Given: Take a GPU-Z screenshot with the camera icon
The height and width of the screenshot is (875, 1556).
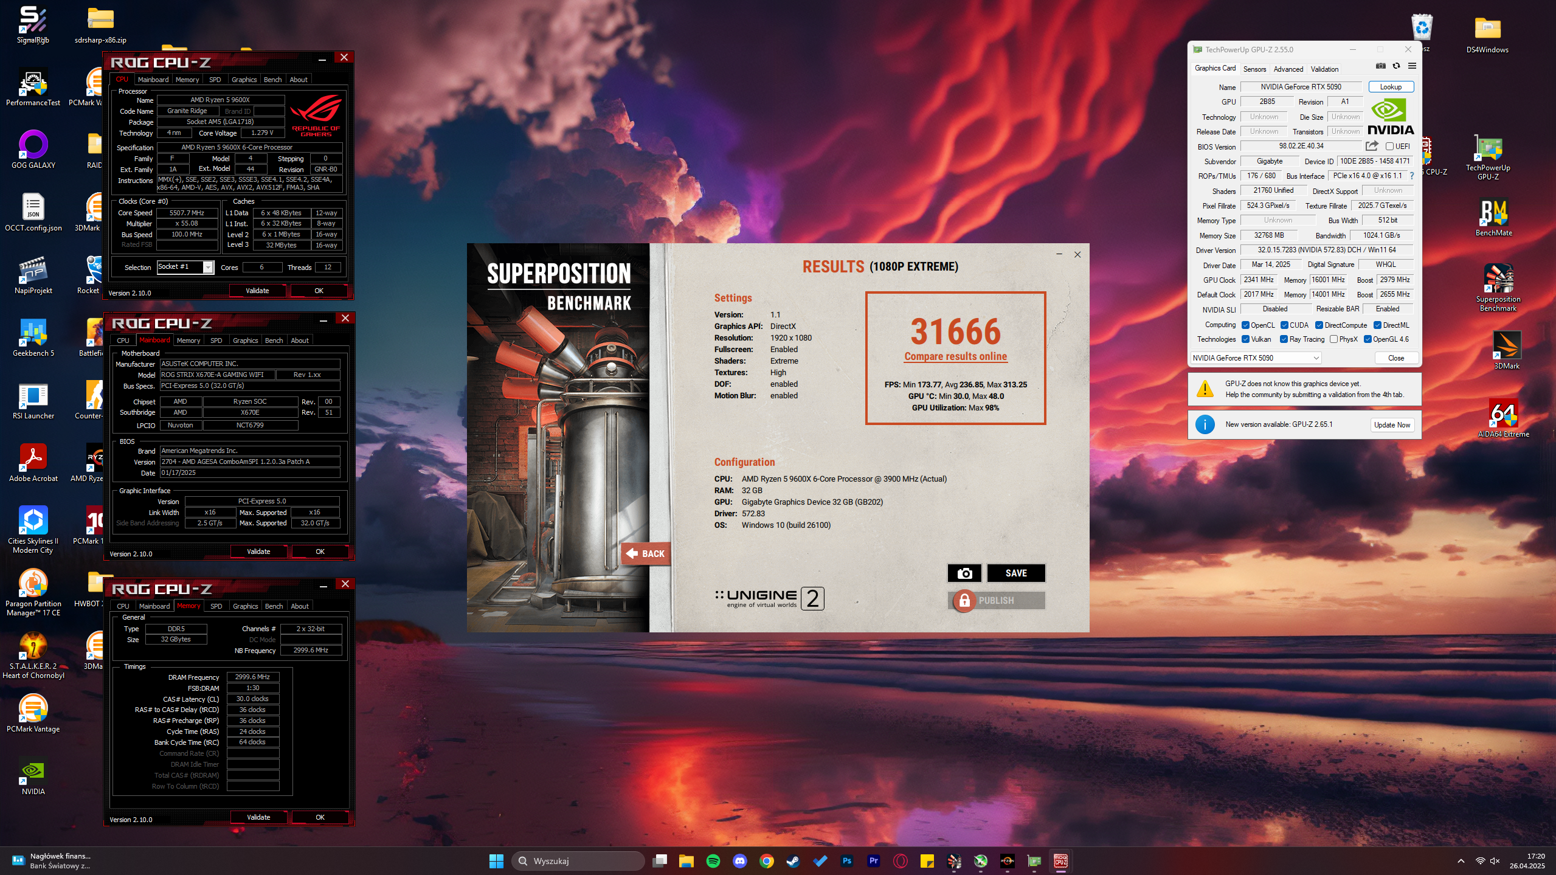Looking at the screenshot, I should pos(1380,66).
